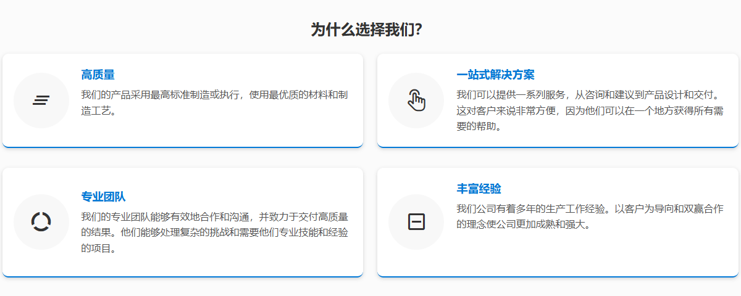
Task: Select the 专业团队 card title
Action: pyautogui.click(x=103, y=197)
